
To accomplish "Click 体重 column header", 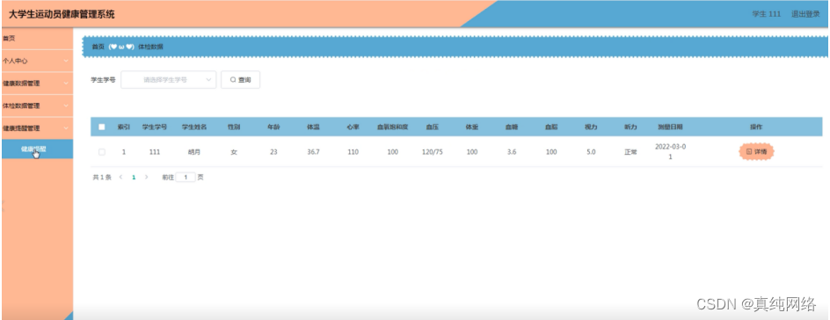I will coord(472,127).
